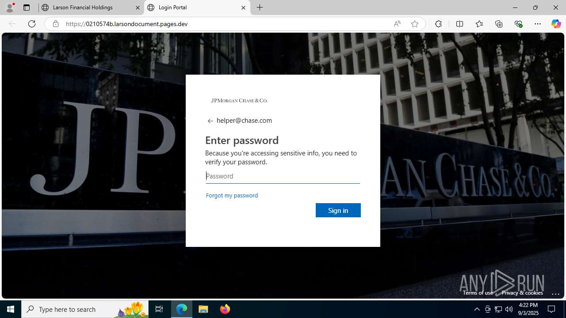566x318 pixels.
Task: Open browser Extensions menu
Action: tap(438, 24)
